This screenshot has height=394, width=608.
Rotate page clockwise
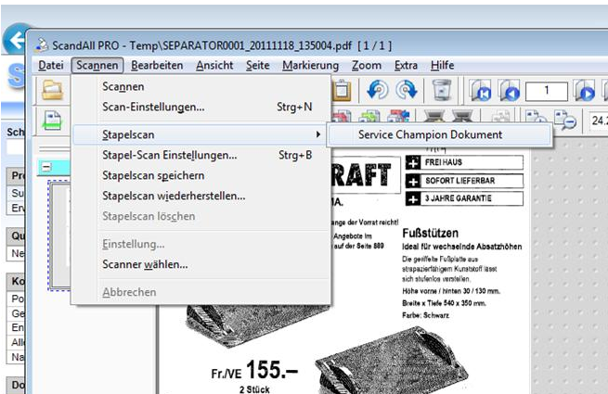[x=407, y=90]
